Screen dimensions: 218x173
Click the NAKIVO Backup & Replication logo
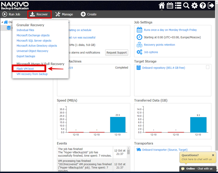[15, 6]
